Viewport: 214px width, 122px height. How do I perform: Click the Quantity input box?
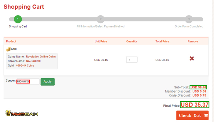132,60
